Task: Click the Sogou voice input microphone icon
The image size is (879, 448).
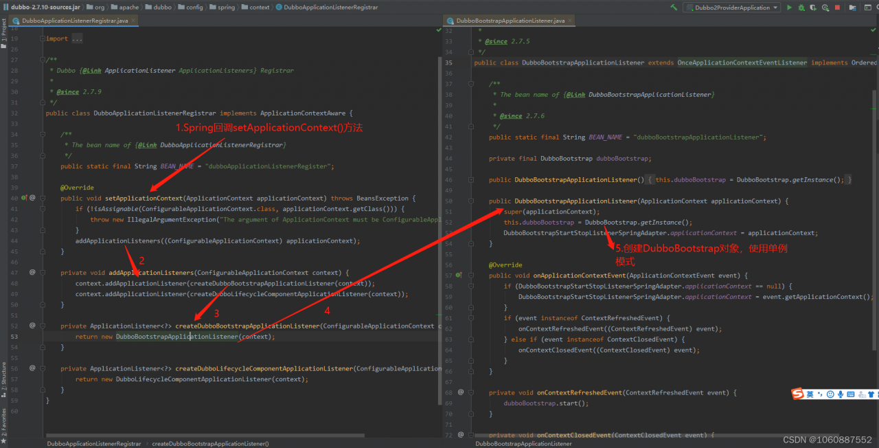Action: point(841,394)
